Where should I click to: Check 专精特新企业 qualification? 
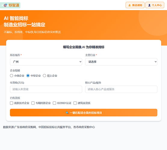tap(33, 103)
